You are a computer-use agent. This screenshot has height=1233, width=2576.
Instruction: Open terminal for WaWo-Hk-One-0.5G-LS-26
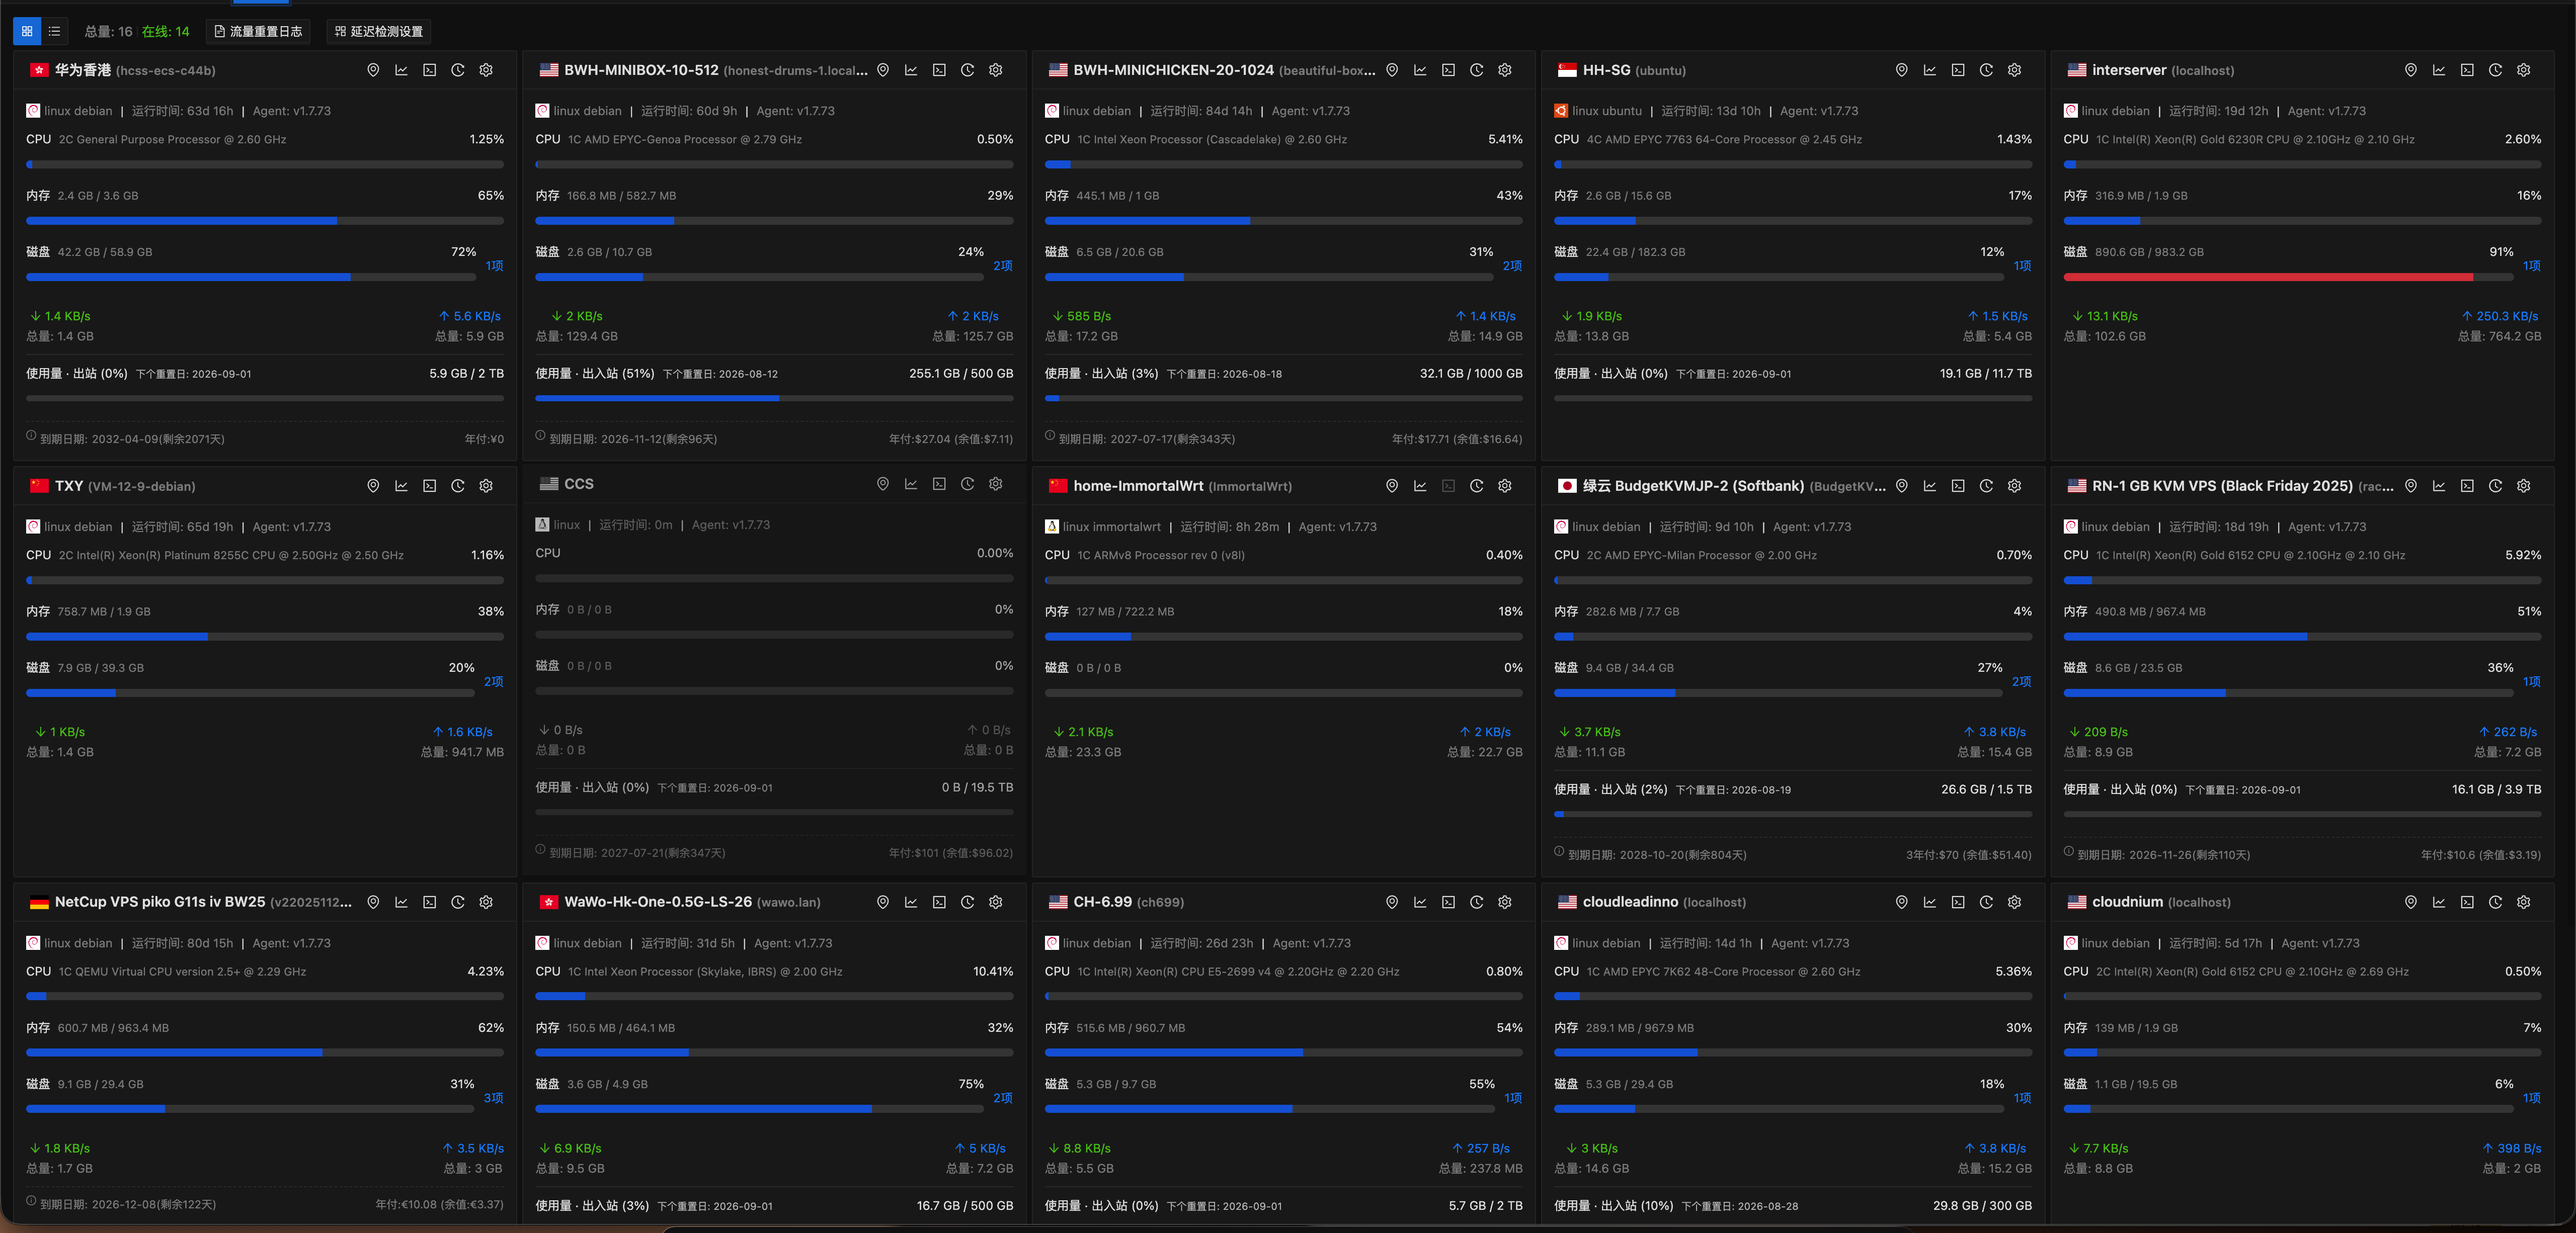pos(939,901)
